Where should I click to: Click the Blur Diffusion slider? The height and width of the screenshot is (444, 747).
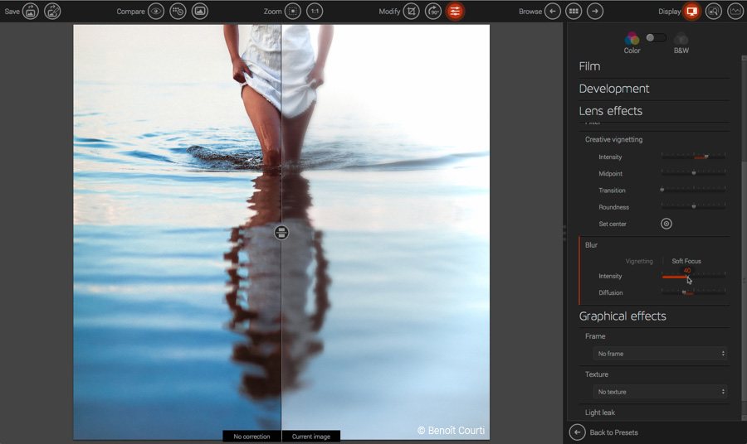click(x=694, y=292)
